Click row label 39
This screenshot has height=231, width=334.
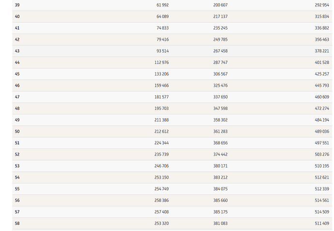click(x=17, y=5)
